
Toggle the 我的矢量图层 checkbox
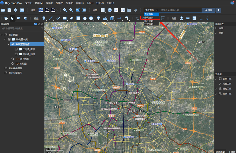tap(6, 73)
